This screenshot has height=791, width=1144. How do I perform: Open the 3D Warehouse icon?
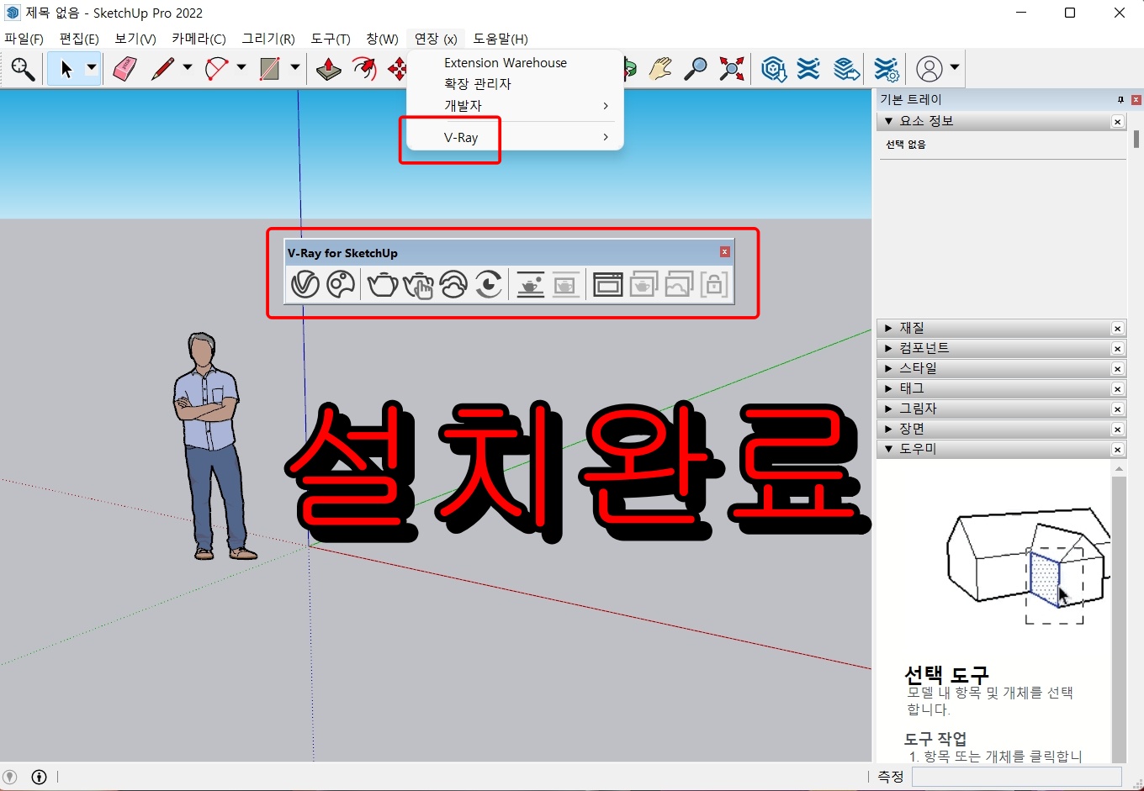click(773, 69)
